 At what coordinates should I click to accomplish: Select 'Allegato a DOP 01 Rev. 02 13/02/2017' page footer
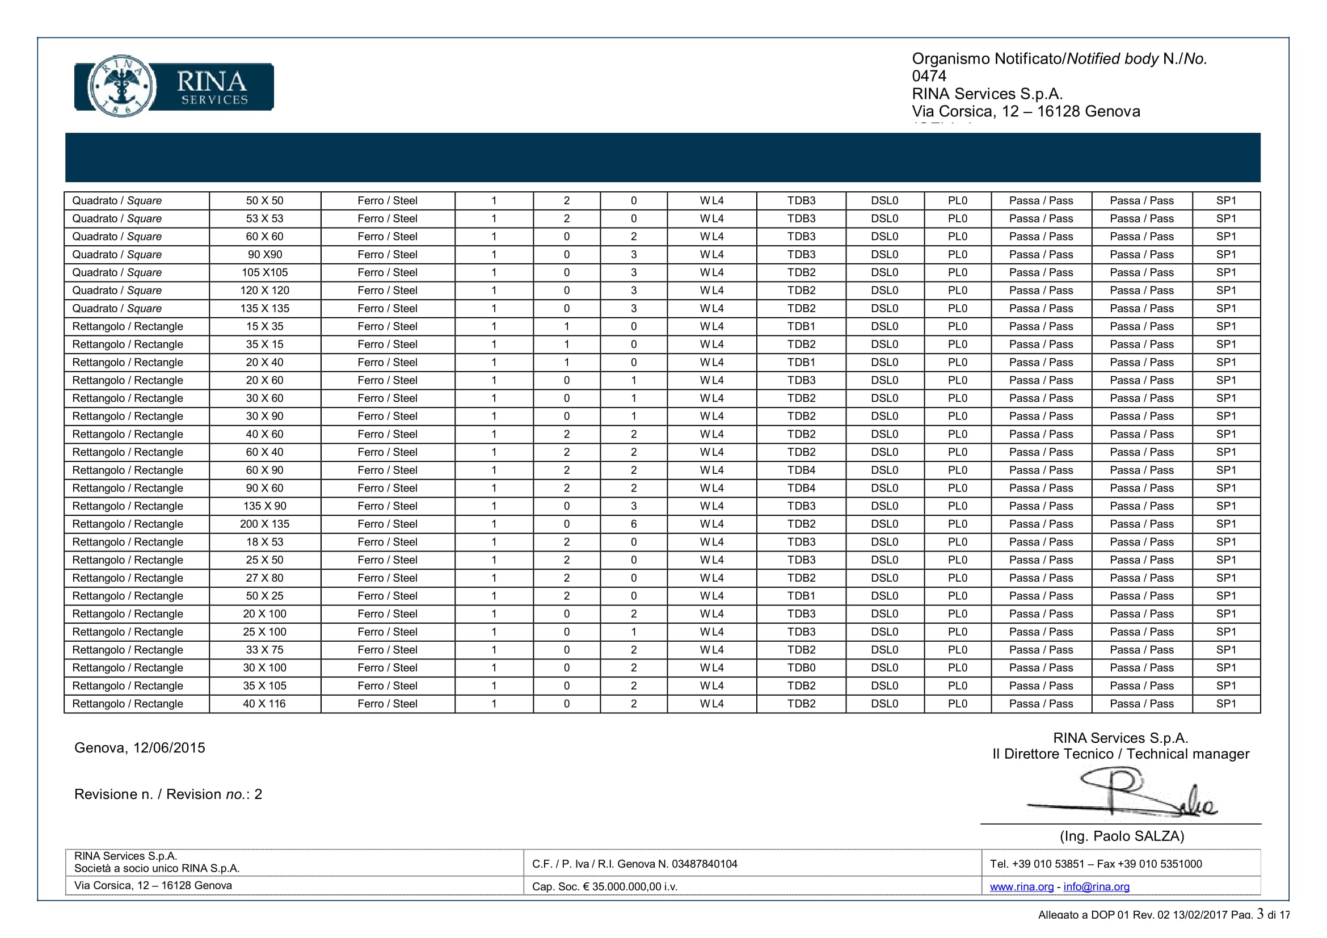tap(1132, 915)
